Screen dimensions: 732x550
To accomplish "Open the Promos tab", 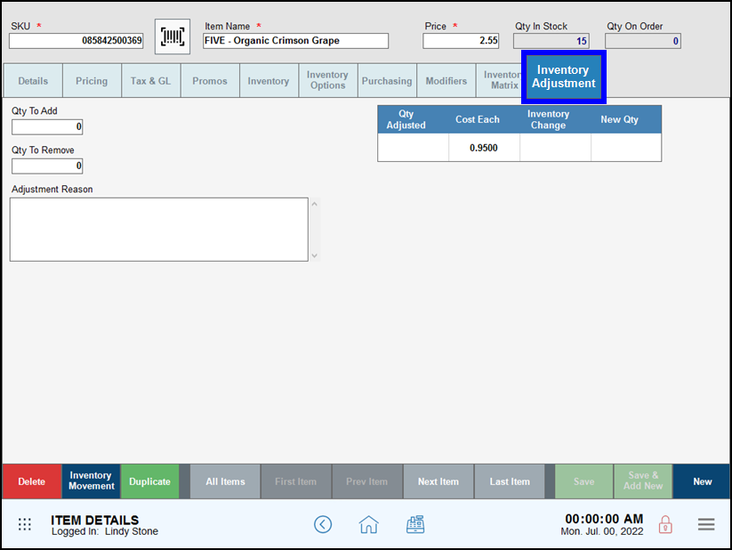I will [210, 80].
